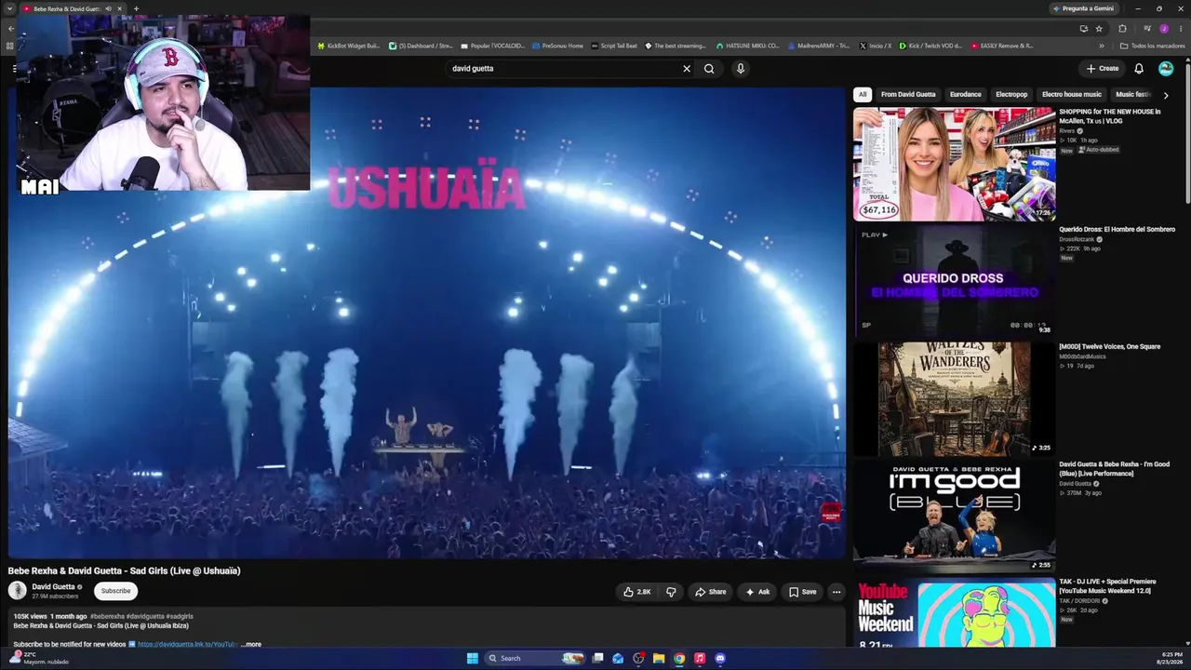Subscribe to the David Guetta channel

115,591
